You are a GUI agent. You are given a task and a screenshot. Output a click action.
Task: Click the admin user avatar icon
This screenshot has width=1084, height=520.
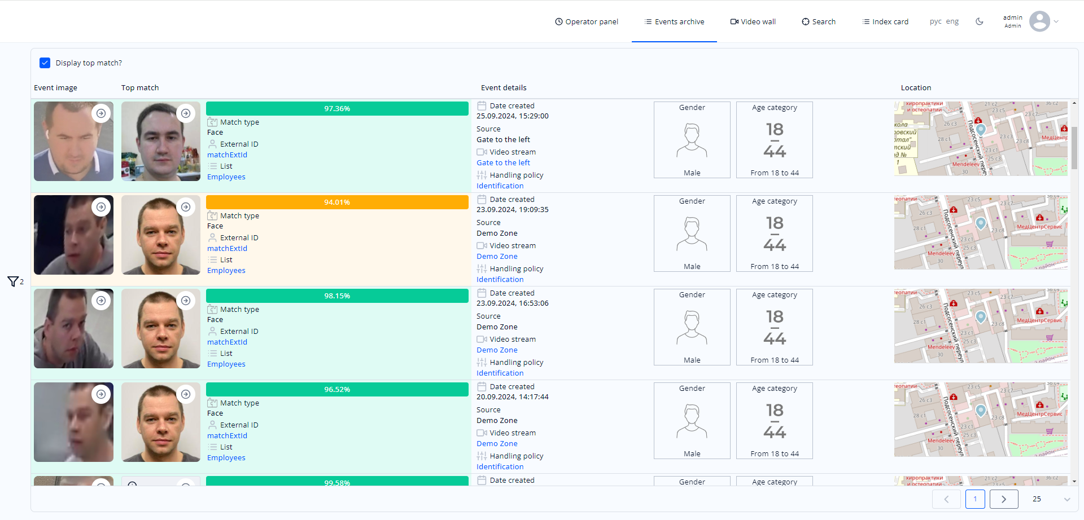[x=1039, y=21]
